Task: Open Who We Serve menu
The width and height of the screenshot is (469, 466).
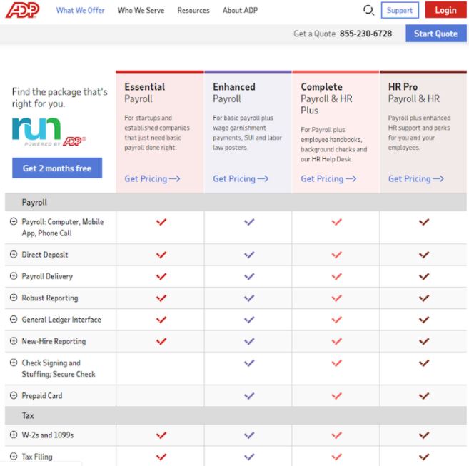Action: (x=141, y=11)
